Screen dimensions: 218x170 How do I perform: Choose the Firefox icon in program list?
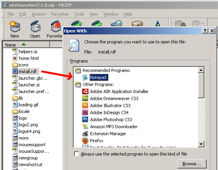tap(85, 140)
